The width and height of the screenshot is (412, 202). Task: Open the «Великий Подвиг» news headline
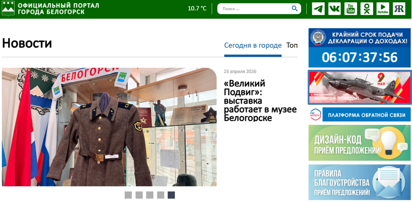tap(260, 100)
